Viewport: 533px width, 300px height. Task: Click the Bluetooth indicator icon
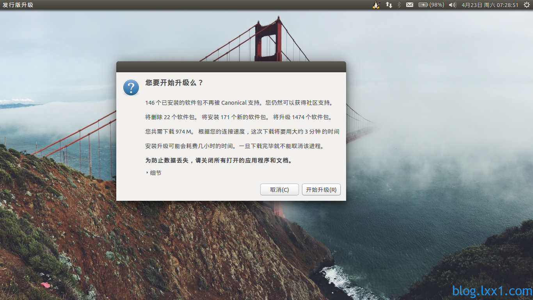pos(399,5)
